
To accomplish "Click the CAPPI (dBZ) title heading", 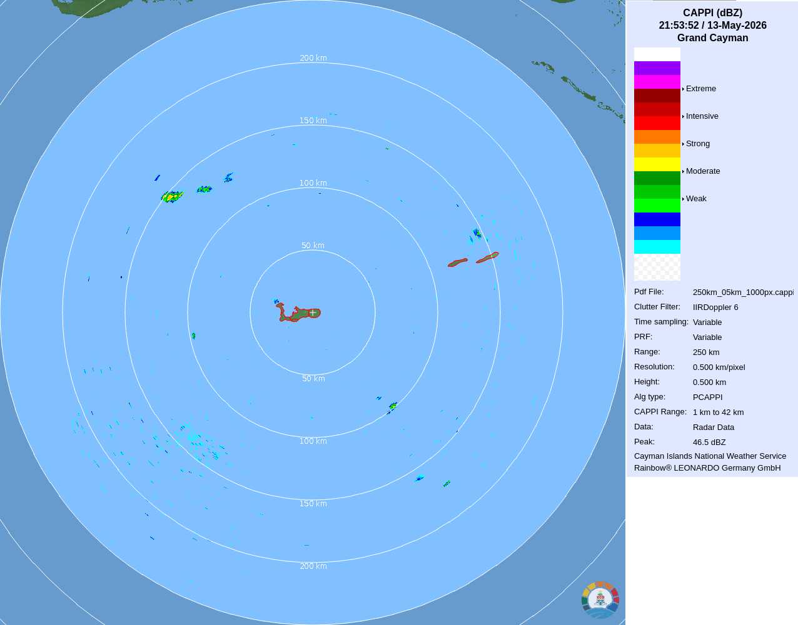I will (x=713, y=13).
